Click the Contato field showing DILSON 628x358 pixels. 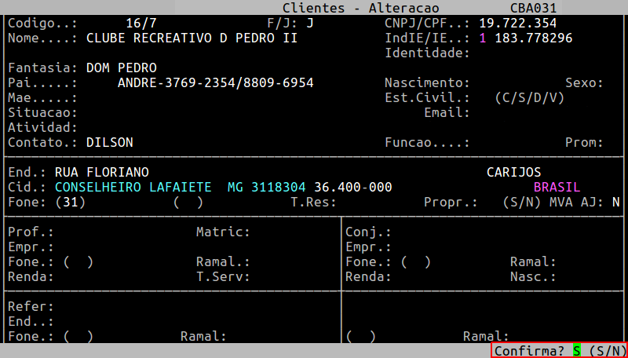click(x=109, y=142)
